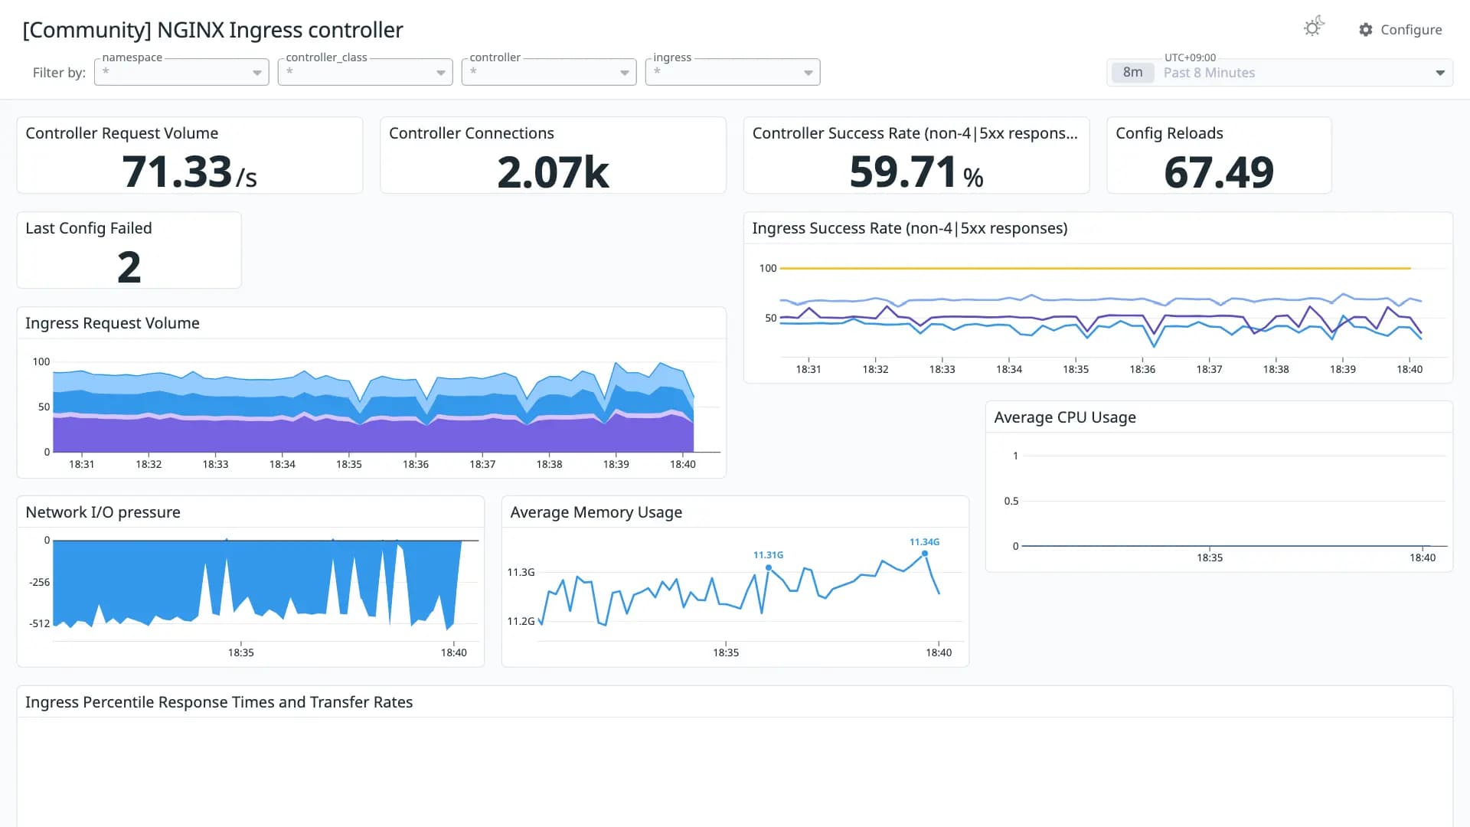
Task: Click the yellow 100 line in Ingress Success Rate
Action: (x=1095, y=268)
